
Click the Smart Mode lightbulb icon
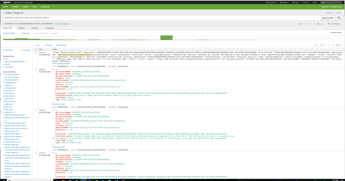(328, 24)
